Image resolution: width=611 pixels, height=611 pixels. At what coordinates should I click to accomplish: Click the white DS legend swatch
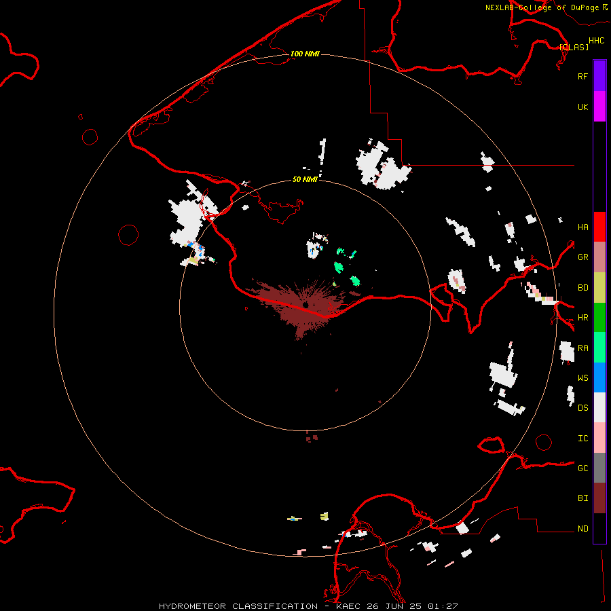pyautogui.click(x=599, y=407)
